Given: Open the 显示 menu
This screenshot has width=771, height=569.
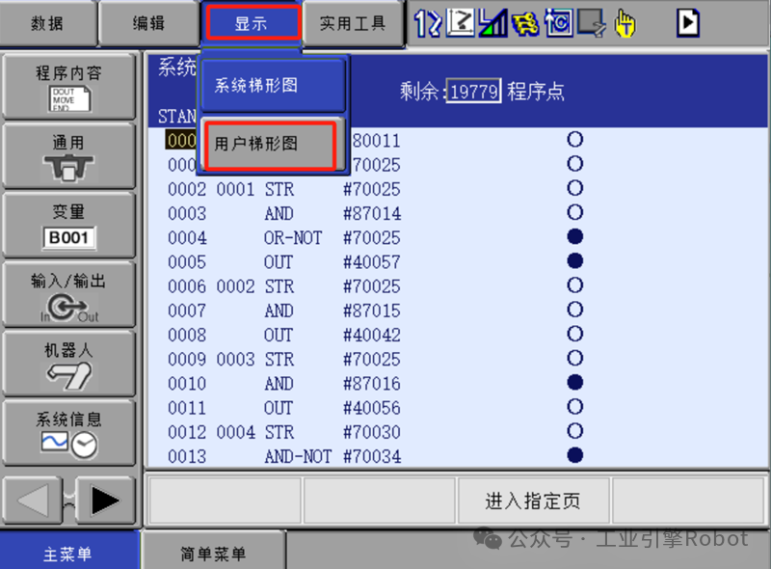Looking at the screenshot, I should tap(253, 23).
